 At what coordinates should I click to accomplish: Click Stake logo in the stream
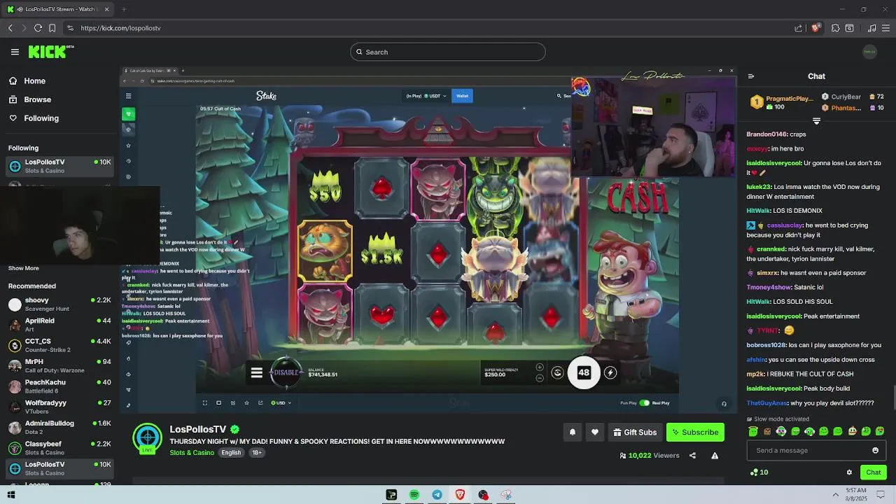[x=266, y=96]
